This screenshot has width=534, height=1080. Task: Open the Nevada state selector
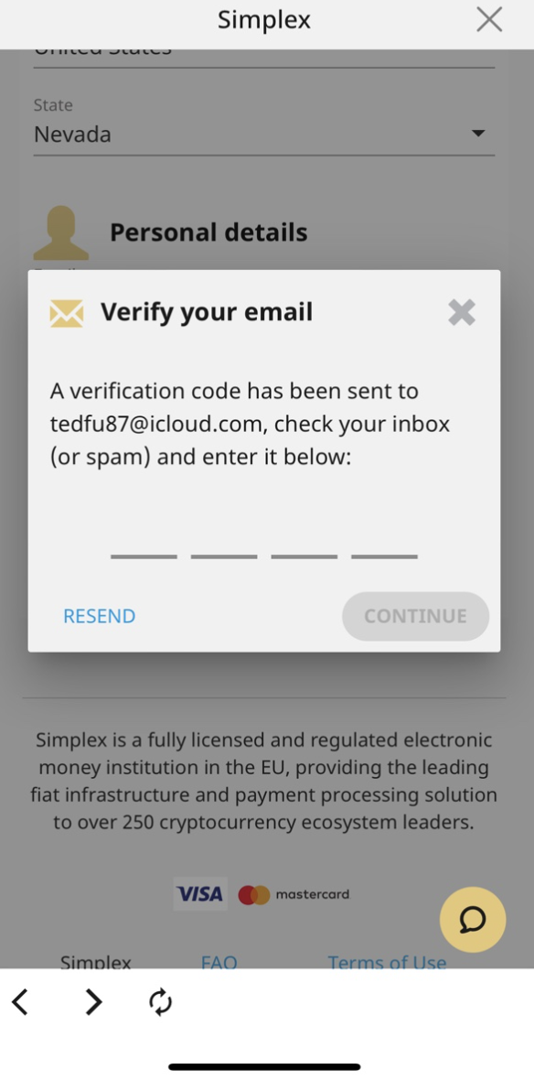coord(264,135)
